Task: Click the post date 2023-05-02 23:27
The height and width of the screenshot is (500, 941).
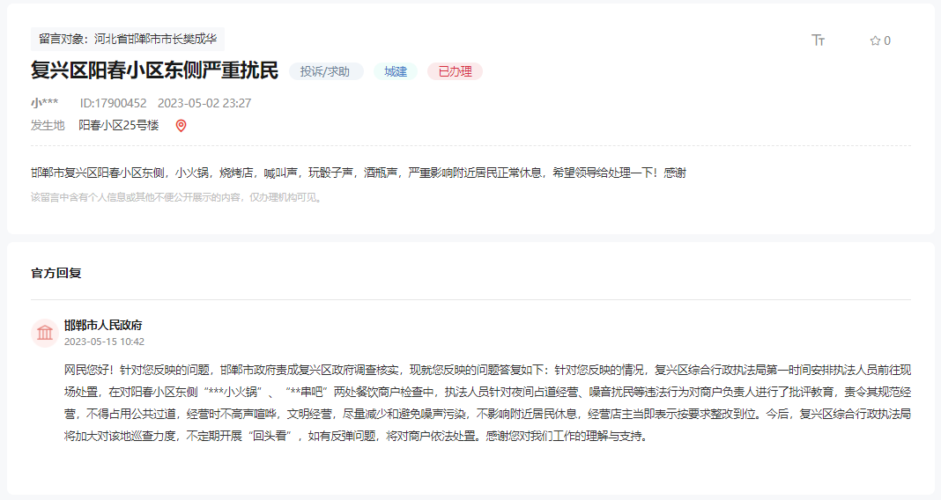Action: (x=204, y=103)
